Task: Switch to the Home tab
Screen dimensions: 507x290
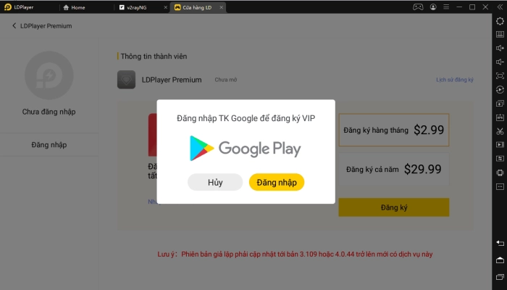Action: (75, 7)
